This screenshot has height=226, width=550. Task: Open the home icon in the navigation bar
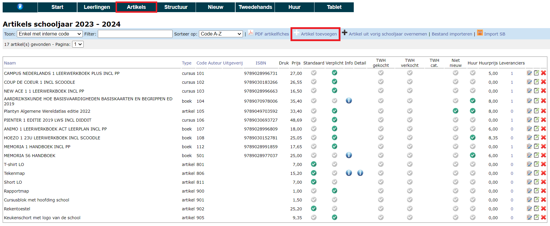pos(20,7)
